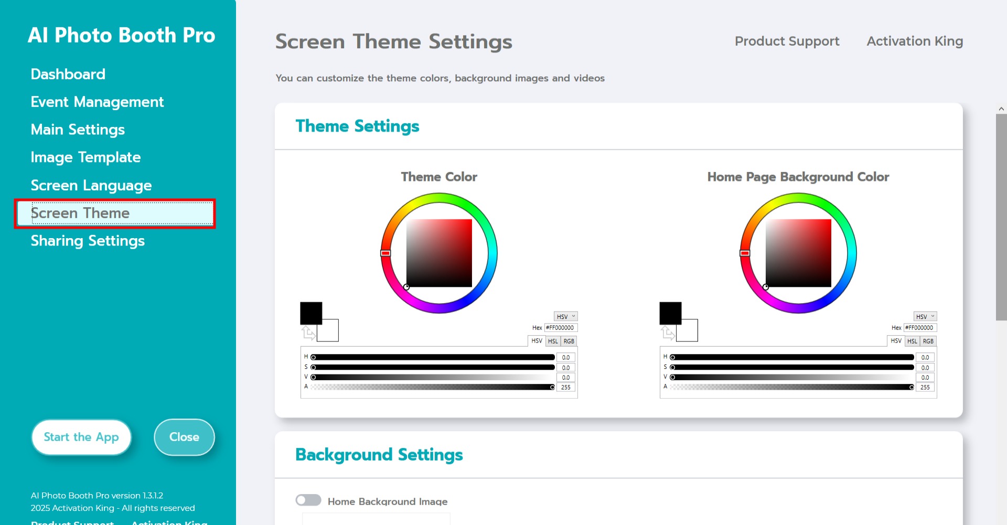Click the Start the App button

point(81,437)
